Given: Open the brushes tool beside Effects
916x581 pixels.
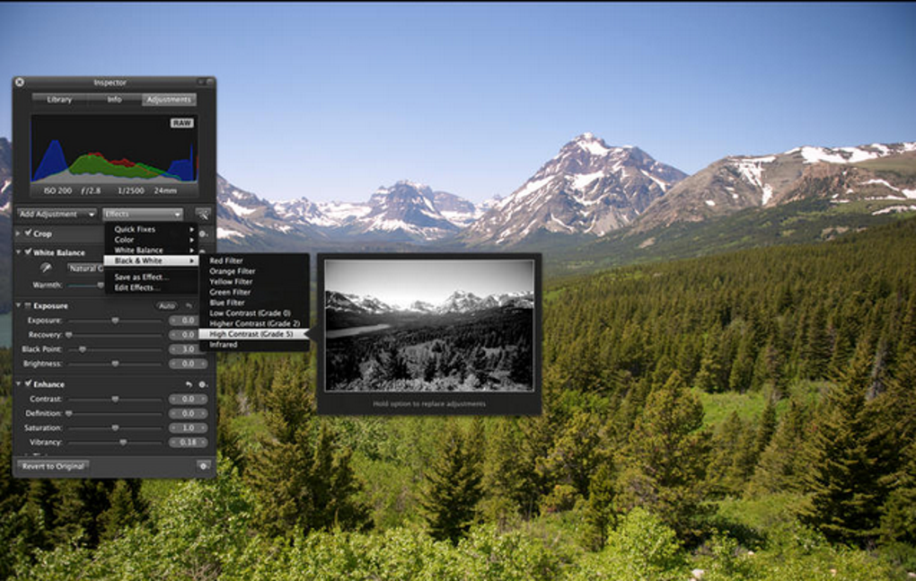Looking at the screenshot, I should [203, 215].
